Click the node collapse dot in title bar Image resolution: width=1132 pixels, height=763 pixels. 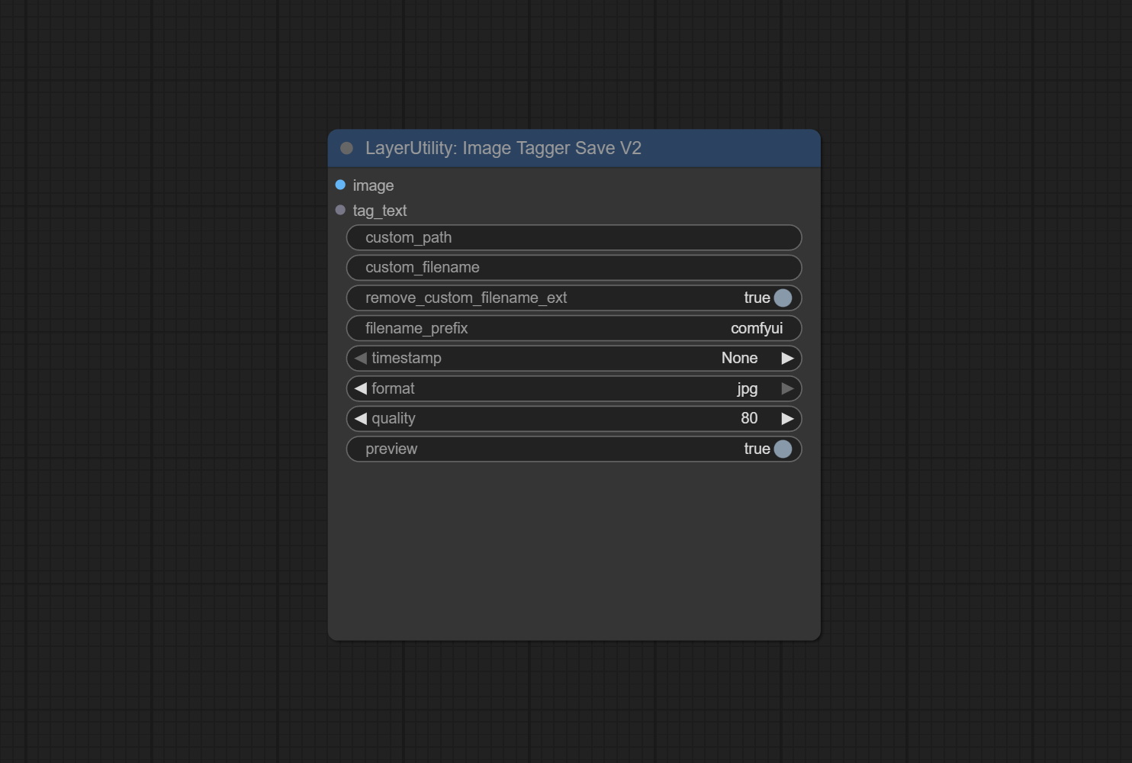point(346,148)
